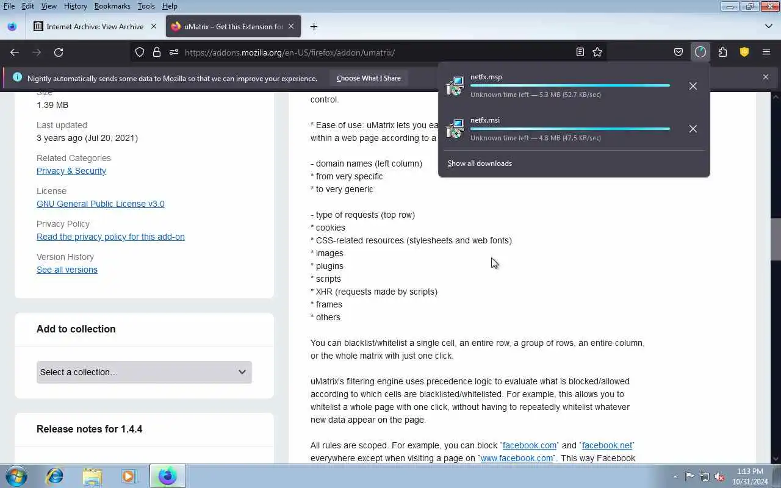Viewport: 781px width, 488px height.
Task: Click Show all downloads
Action: point(480,163)
